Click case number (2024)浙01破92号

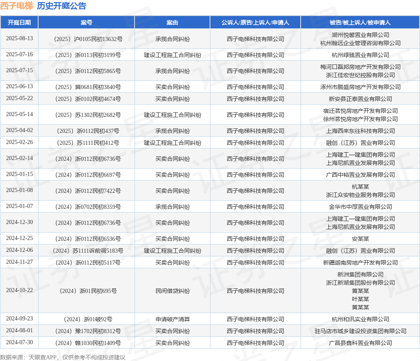click(x=88, y=320)
